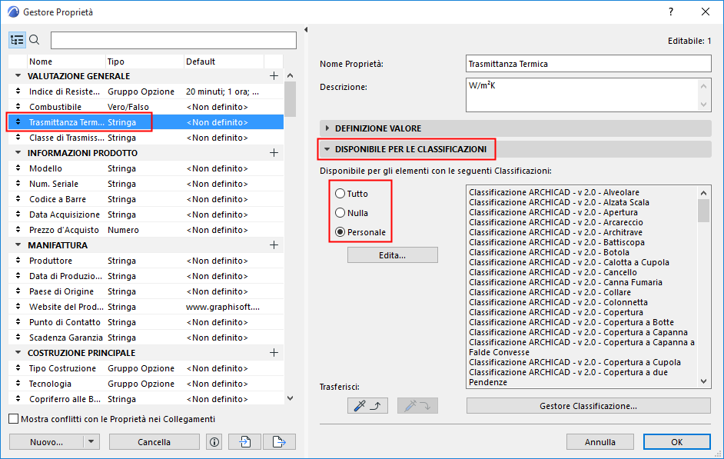724x459 pixels.
Task: Add property to INFORMAZIONI PRODOTTO group
Action: coord(274,153)
